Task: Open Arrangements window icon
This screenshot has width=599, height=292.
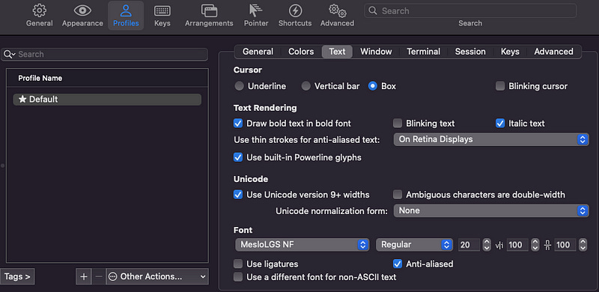Action: pyautogui.click(x=209, y=10)
